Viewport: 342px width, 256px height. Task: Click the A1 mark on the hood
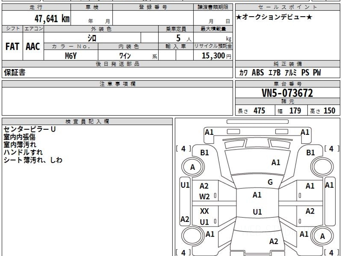[x=276, y=162]
